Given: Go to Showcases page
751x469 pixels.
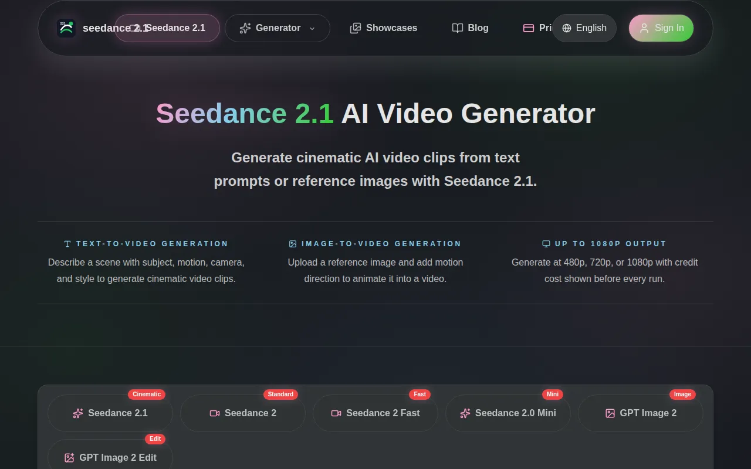Looking at the screenshot, I should point(384,28).
